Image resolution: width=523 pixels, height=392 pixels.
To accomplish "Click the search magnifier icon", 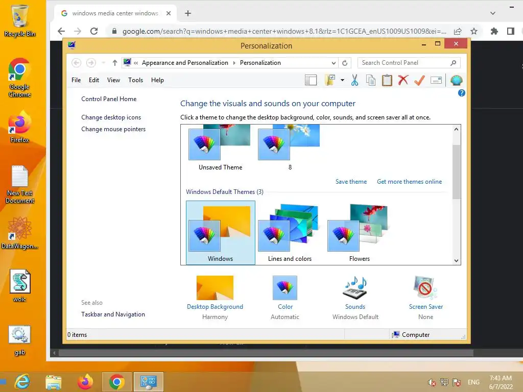I will coord(453,63).
